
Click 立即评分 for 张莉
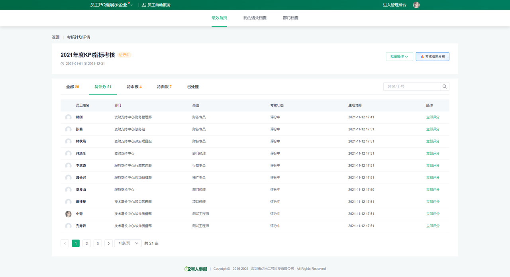tap(433, 130)
